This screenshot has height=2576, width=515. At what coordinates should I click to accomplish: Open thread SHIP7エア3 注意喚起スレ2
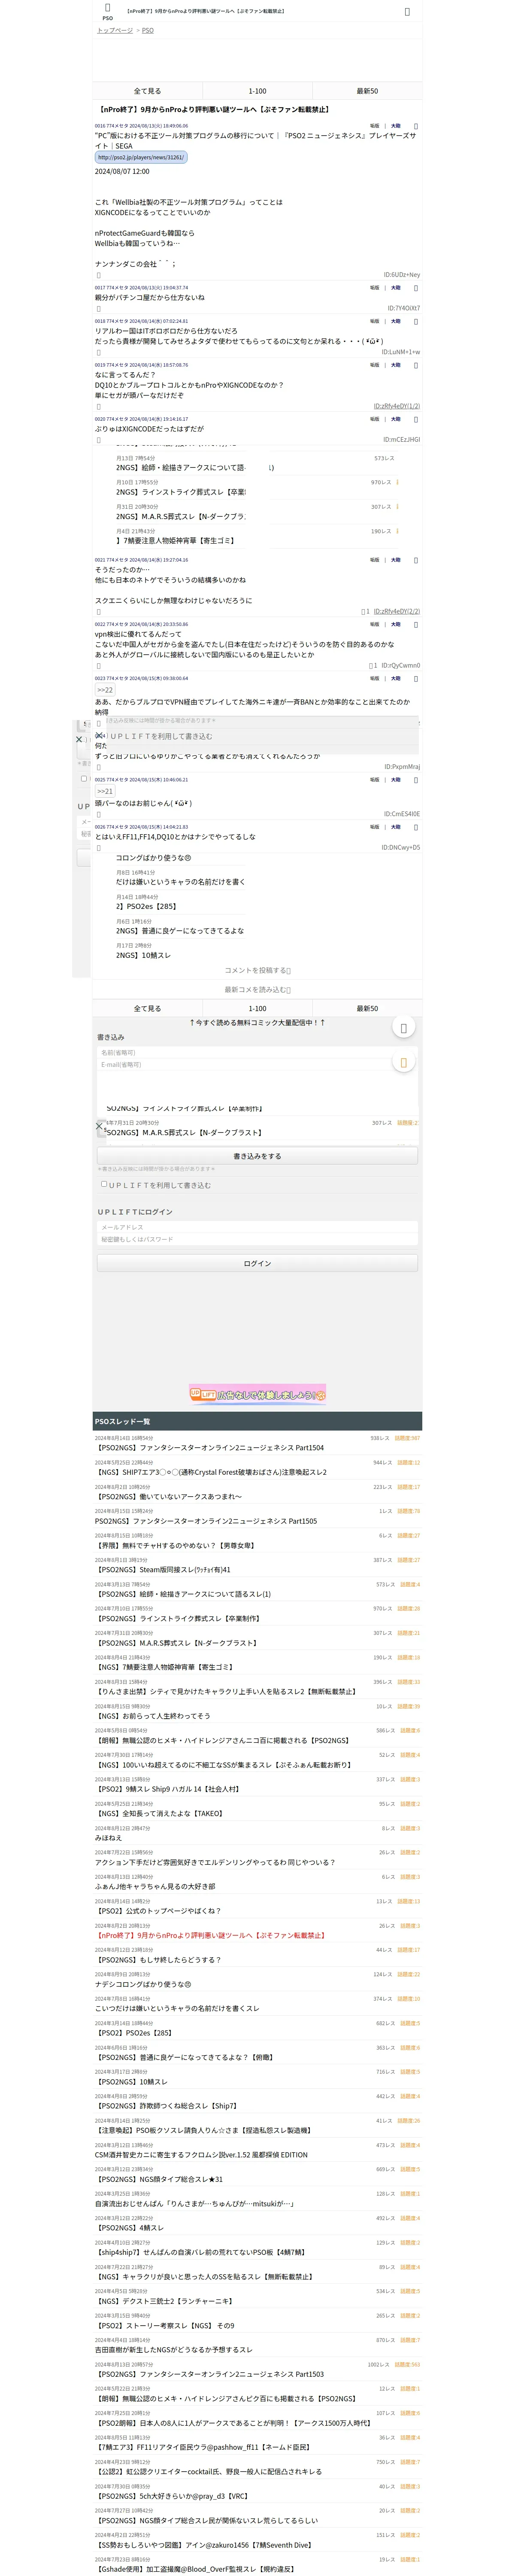(x=211, y=1472)
